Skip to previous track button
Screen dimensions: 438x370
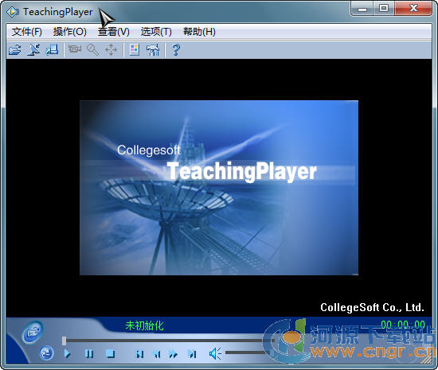pyautogui.click(x=139, y=354)
